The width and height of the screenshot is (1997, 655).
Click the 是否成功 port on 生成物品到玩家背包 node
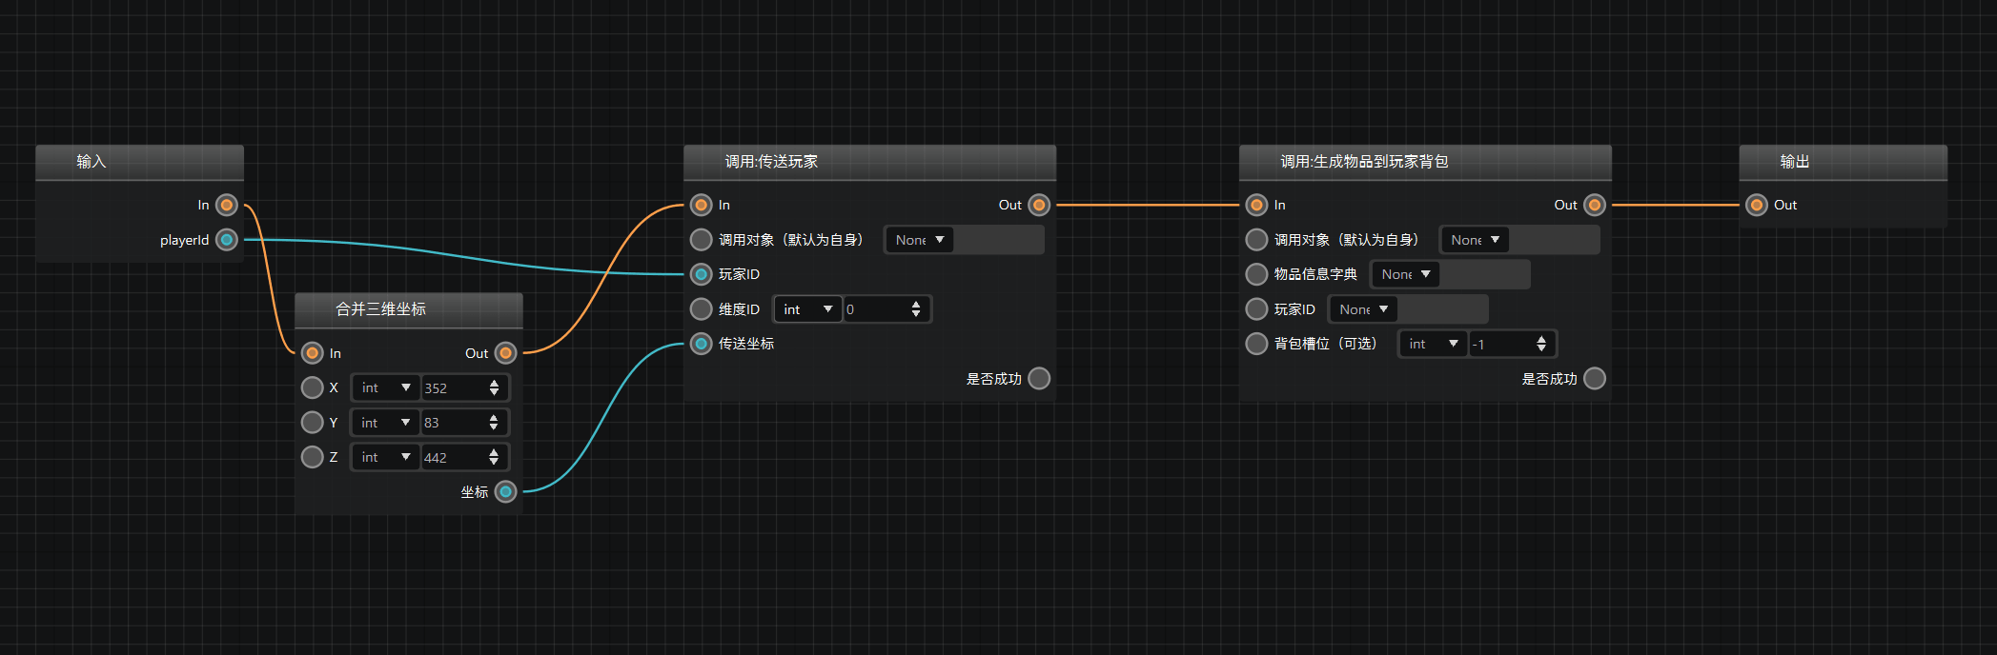[x=1595, y=379]
